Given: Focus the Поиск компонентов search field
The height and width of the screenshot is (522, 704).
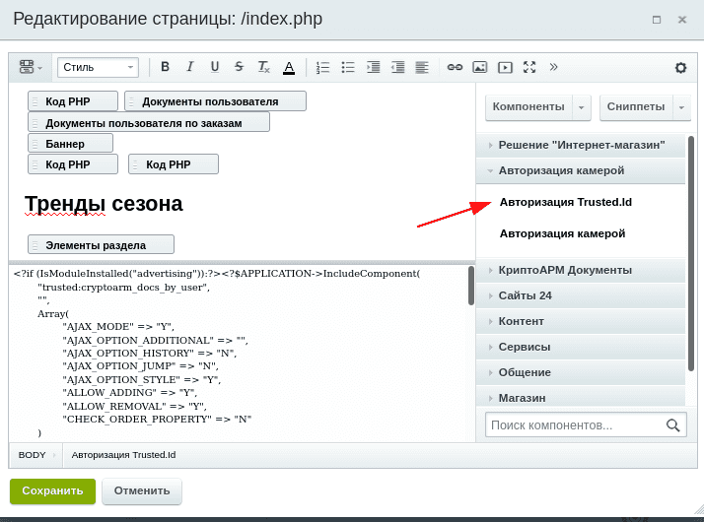Looking at the screenshot, I should (x=575, y=425).
